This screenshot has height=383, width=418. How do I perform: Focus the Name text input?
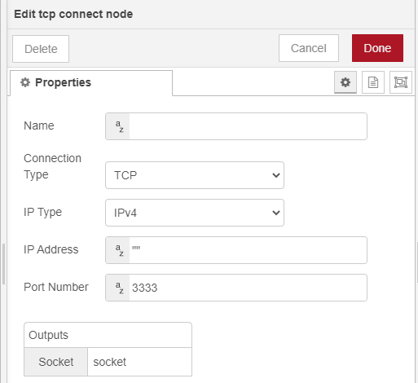248,126
